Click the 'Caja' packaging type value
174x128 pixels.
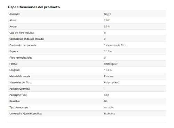106,95
